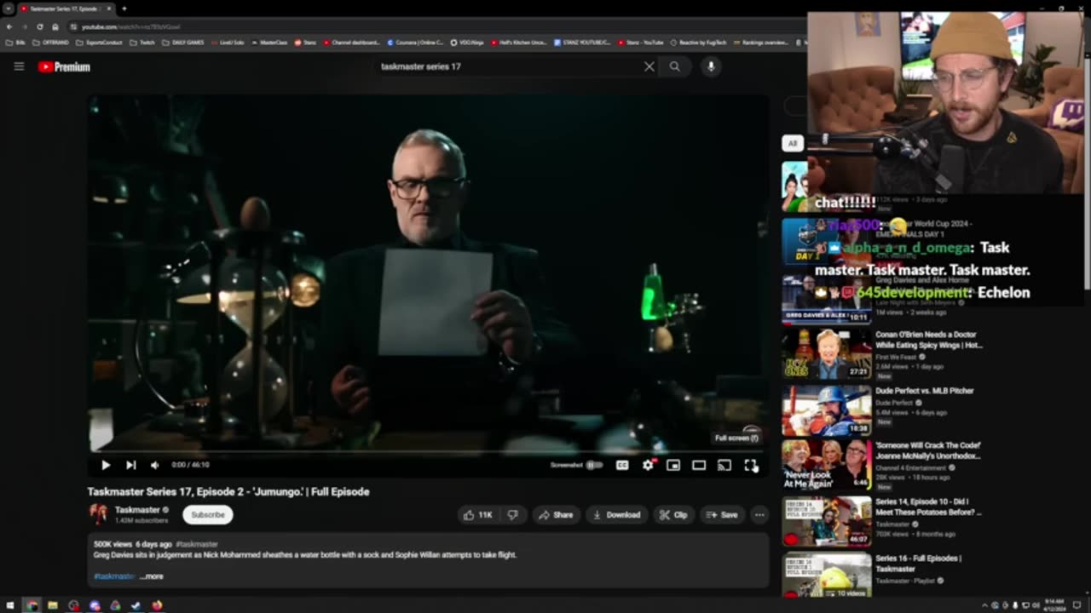This screenshot has height=613, width=1091.
Task: Skip to the next video
Action: [x=130, y=465]
